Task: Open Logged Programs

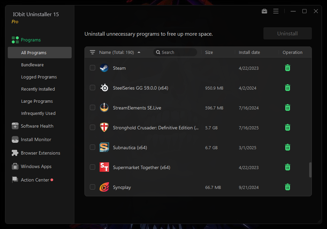Action: point(39,77)
